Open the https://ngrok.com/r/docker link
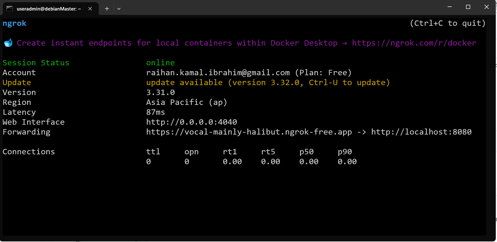This screenshot has width=497, height=242. tap(414, 43)
